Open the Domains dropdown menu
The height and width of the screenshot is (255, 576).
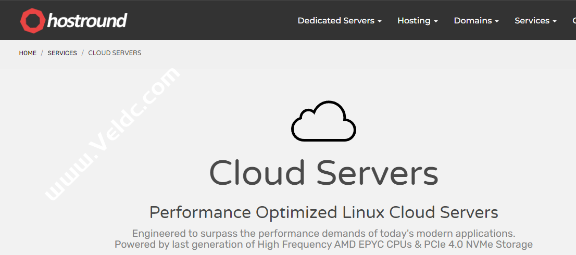pyautogui.click(x=476, y=21)
